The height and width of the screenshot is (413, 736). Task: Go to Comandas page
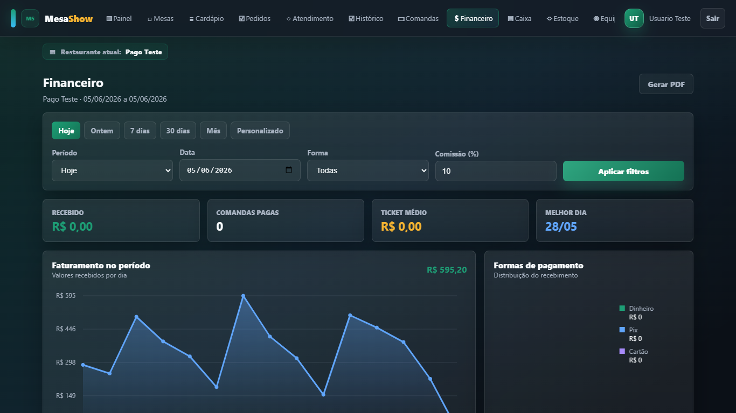[418, 18]
